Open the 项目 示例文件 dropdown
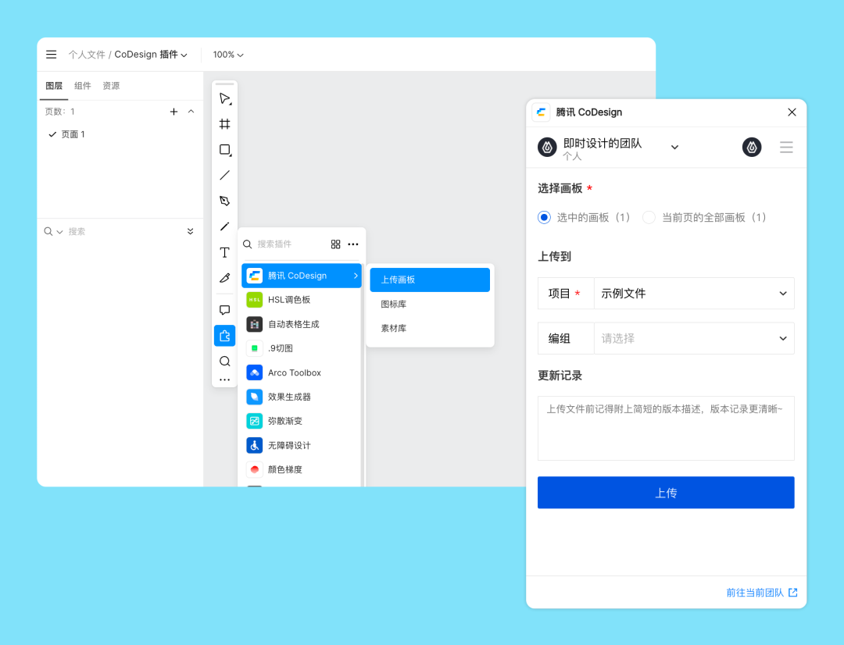 pos(694,293)
